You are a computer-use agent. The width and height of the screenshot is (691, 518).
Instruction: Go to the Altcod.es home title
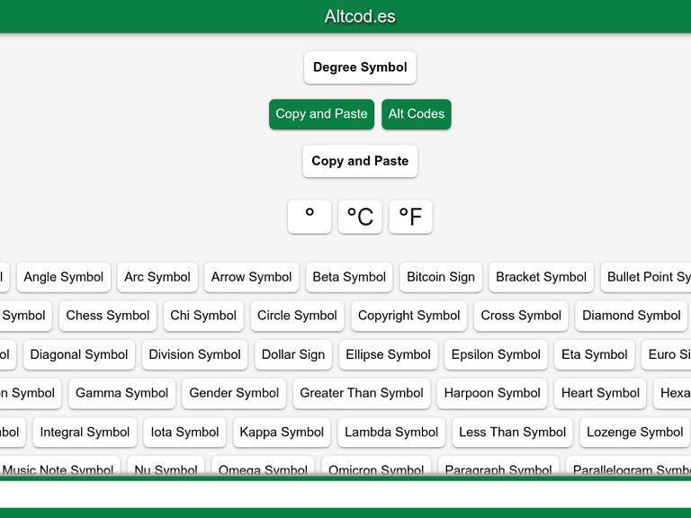[x=360, y=16]
